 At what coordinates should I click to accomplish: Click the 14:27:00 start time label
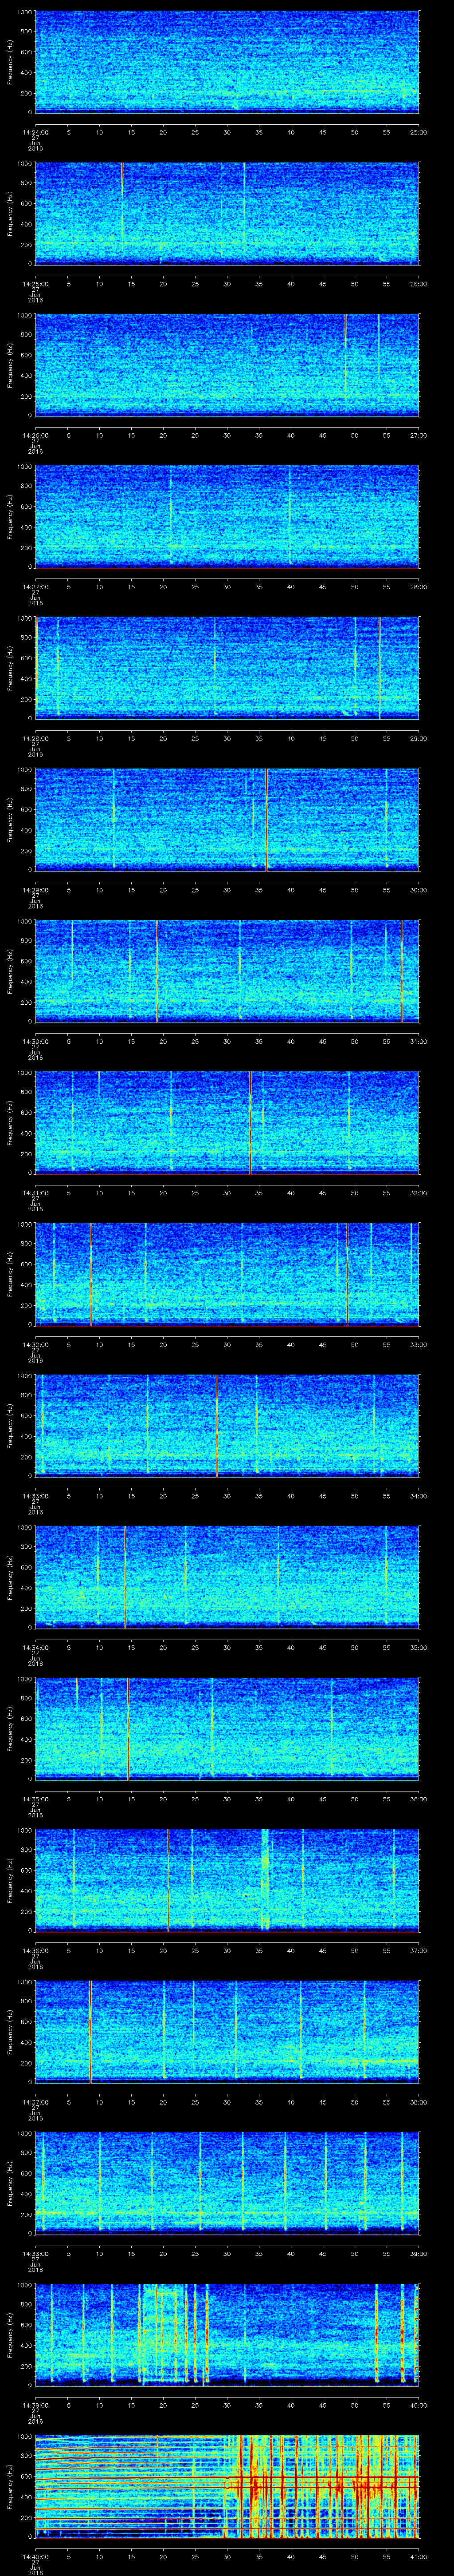35,586
